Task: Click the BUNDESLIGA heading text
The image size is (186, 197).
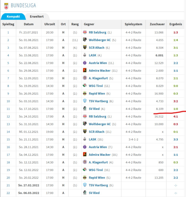Action: tap(23, 6)
